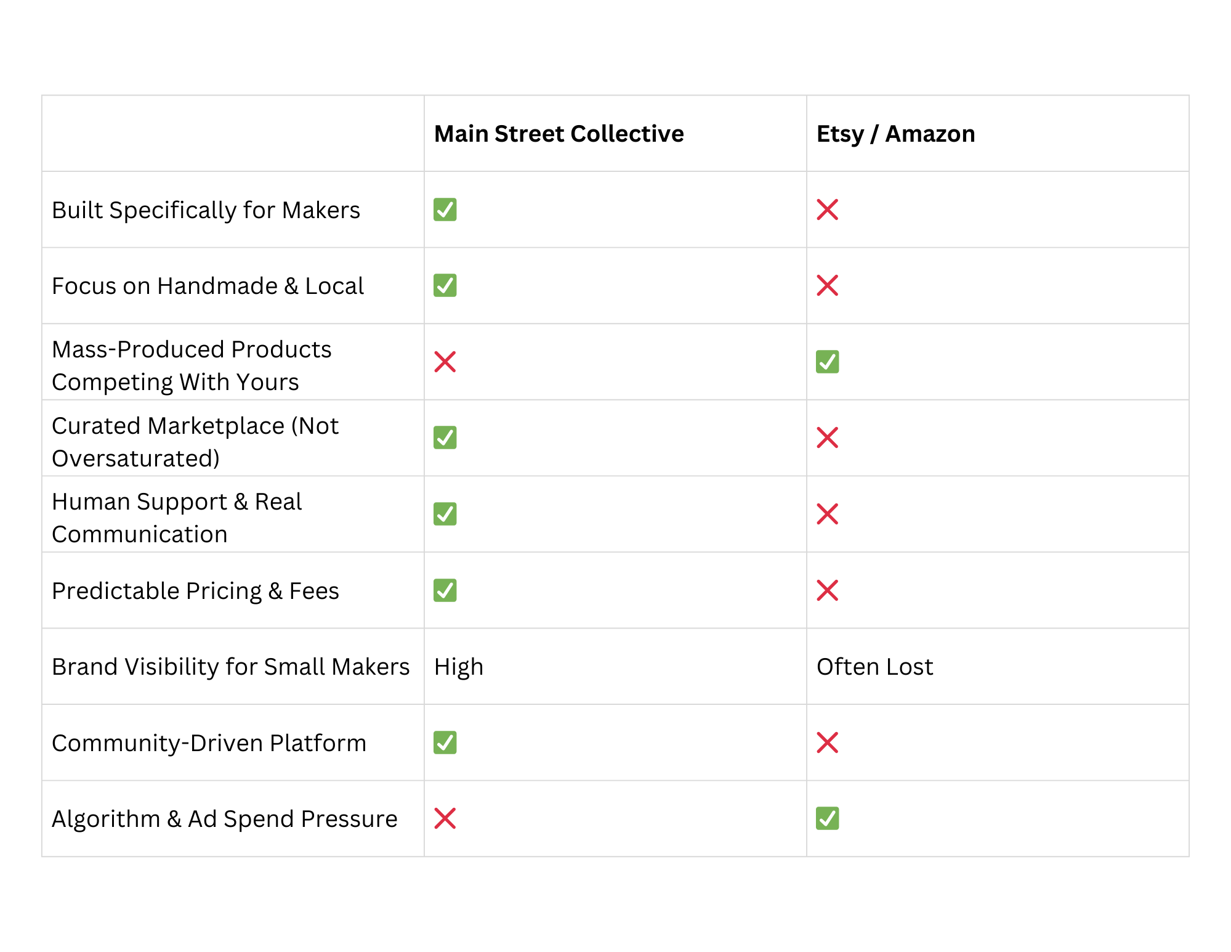Click the red X for Focus on Handmade & Local
This screenshot has width=1231, height=952.
click(827, 285)
